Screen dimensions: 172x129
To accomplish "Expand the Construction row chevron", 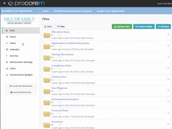I will 168,79.
